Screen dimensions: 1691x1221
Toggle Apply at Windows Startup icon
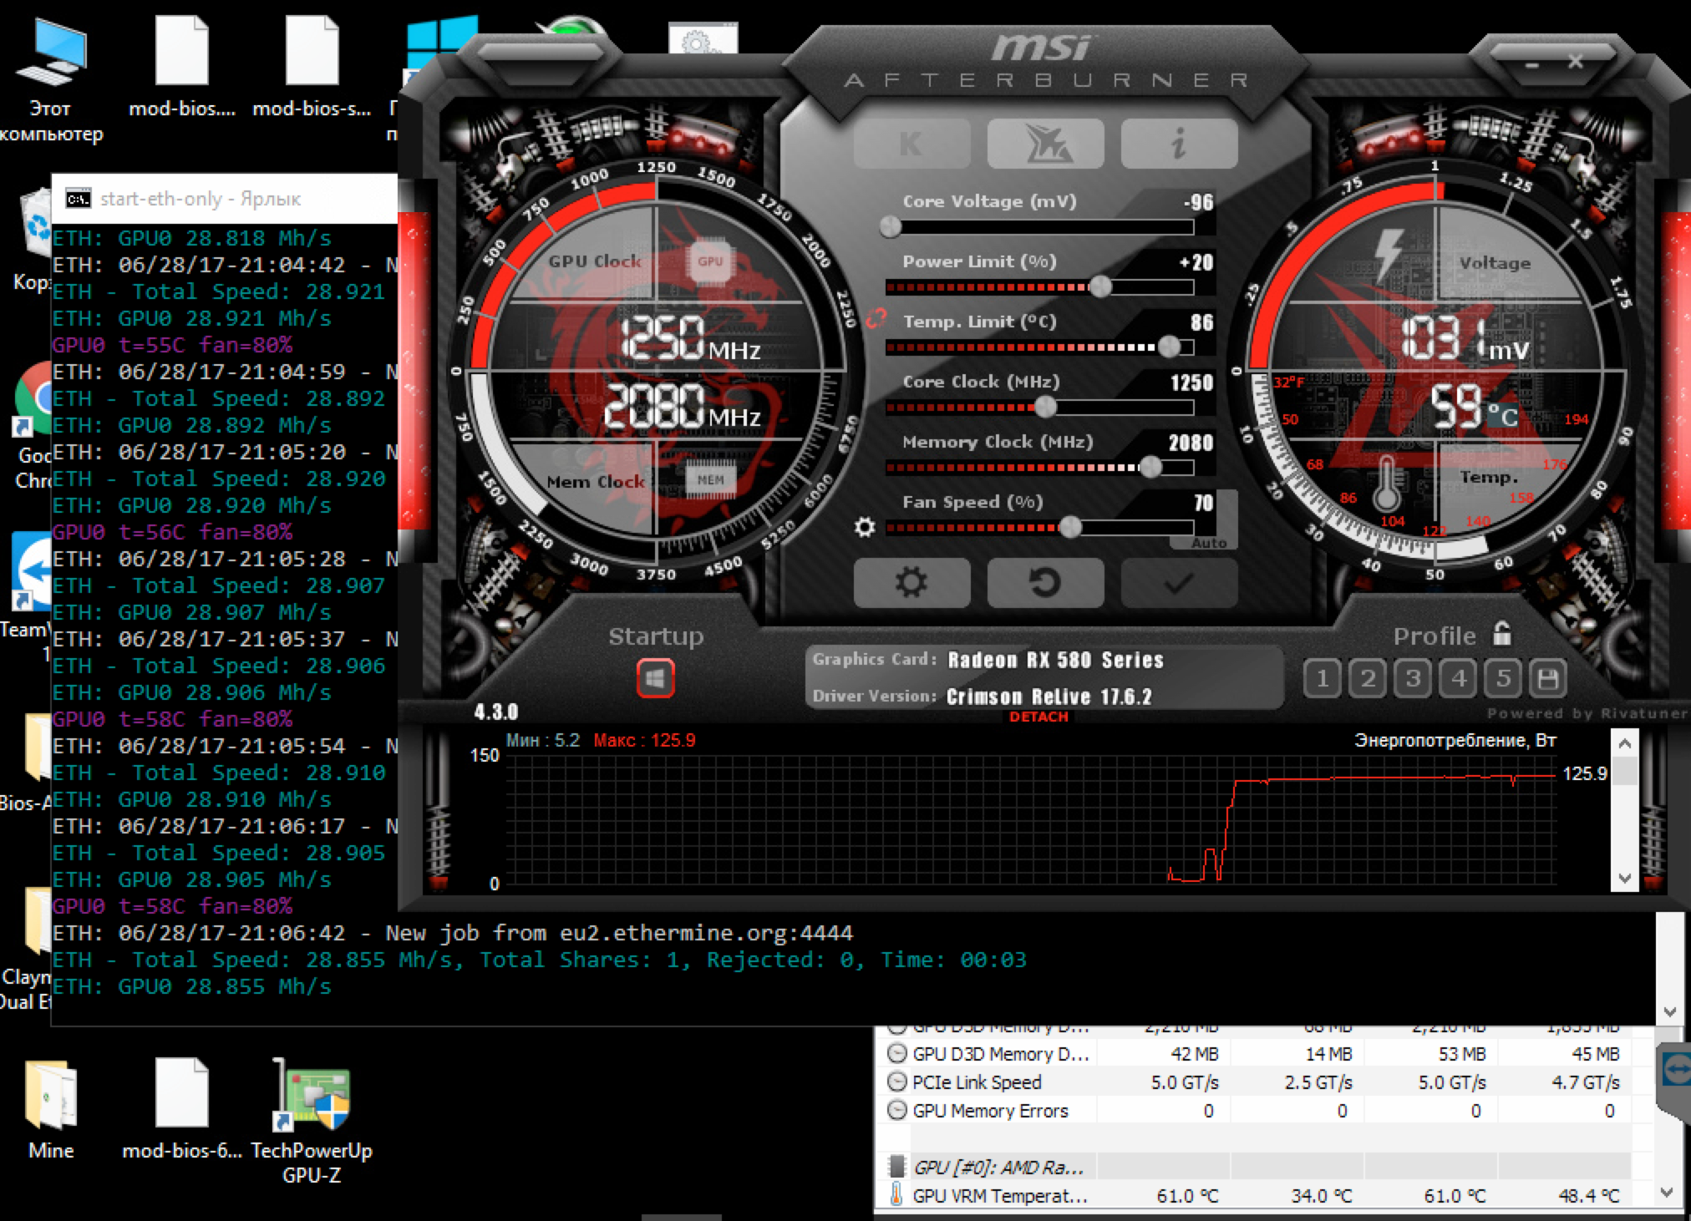[655, 677]
